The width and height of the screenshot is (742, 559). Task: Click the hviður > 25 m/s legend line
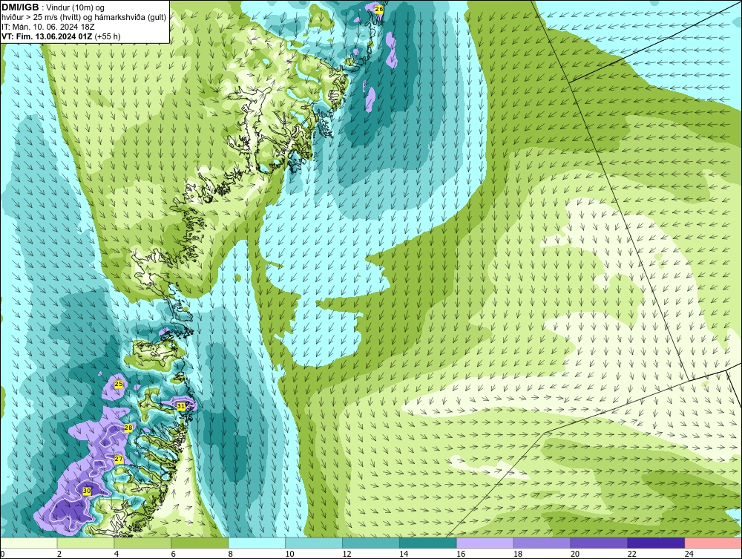point(84,17)
